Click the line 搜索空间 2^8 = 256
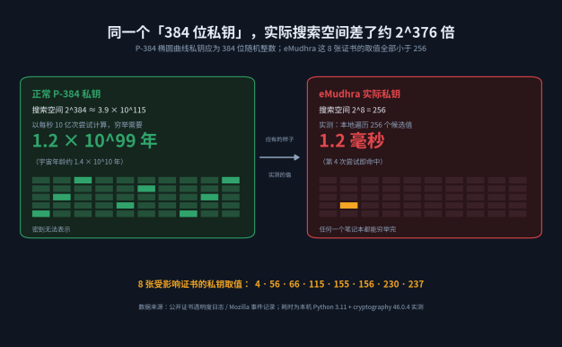The width and height of the screenshot is (562, 347). point(352,110)
